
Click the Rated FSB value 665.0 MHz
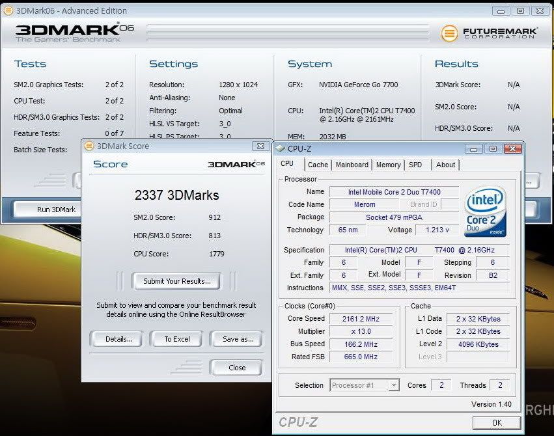[x=361, y=357]
